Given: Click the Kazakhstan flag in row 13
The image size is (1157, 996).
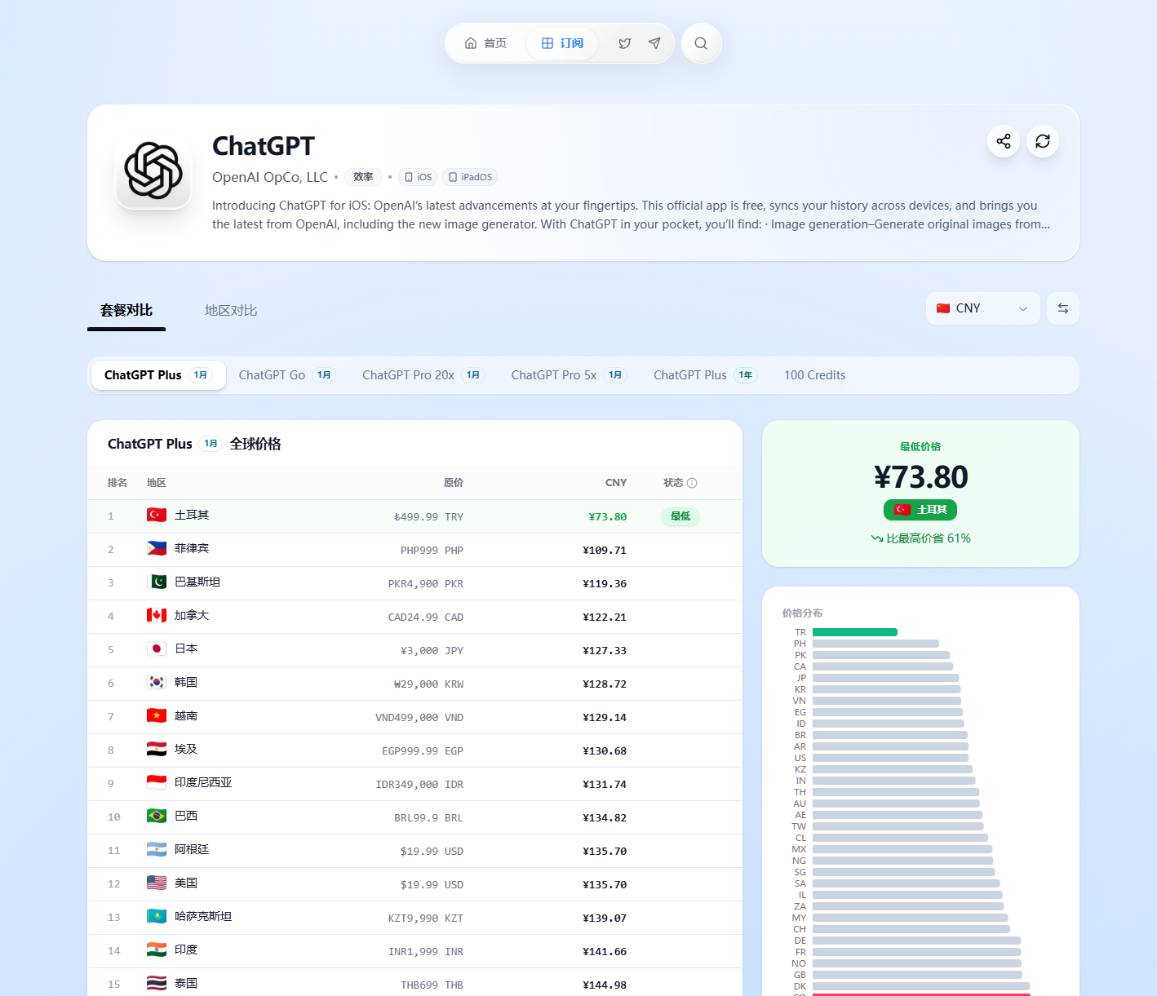Looking at the screenshot, I should [x=157, y=917].
